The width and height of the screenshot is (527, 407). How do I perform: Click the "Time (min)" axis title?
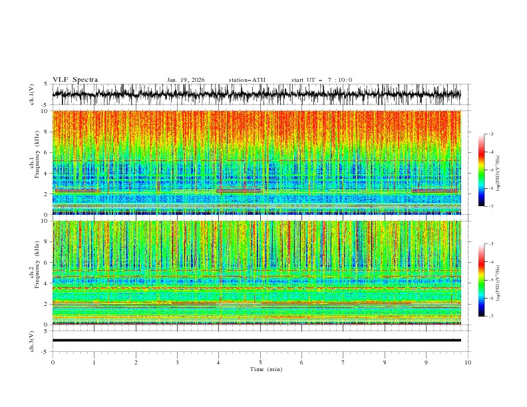[x=266, y=369]
